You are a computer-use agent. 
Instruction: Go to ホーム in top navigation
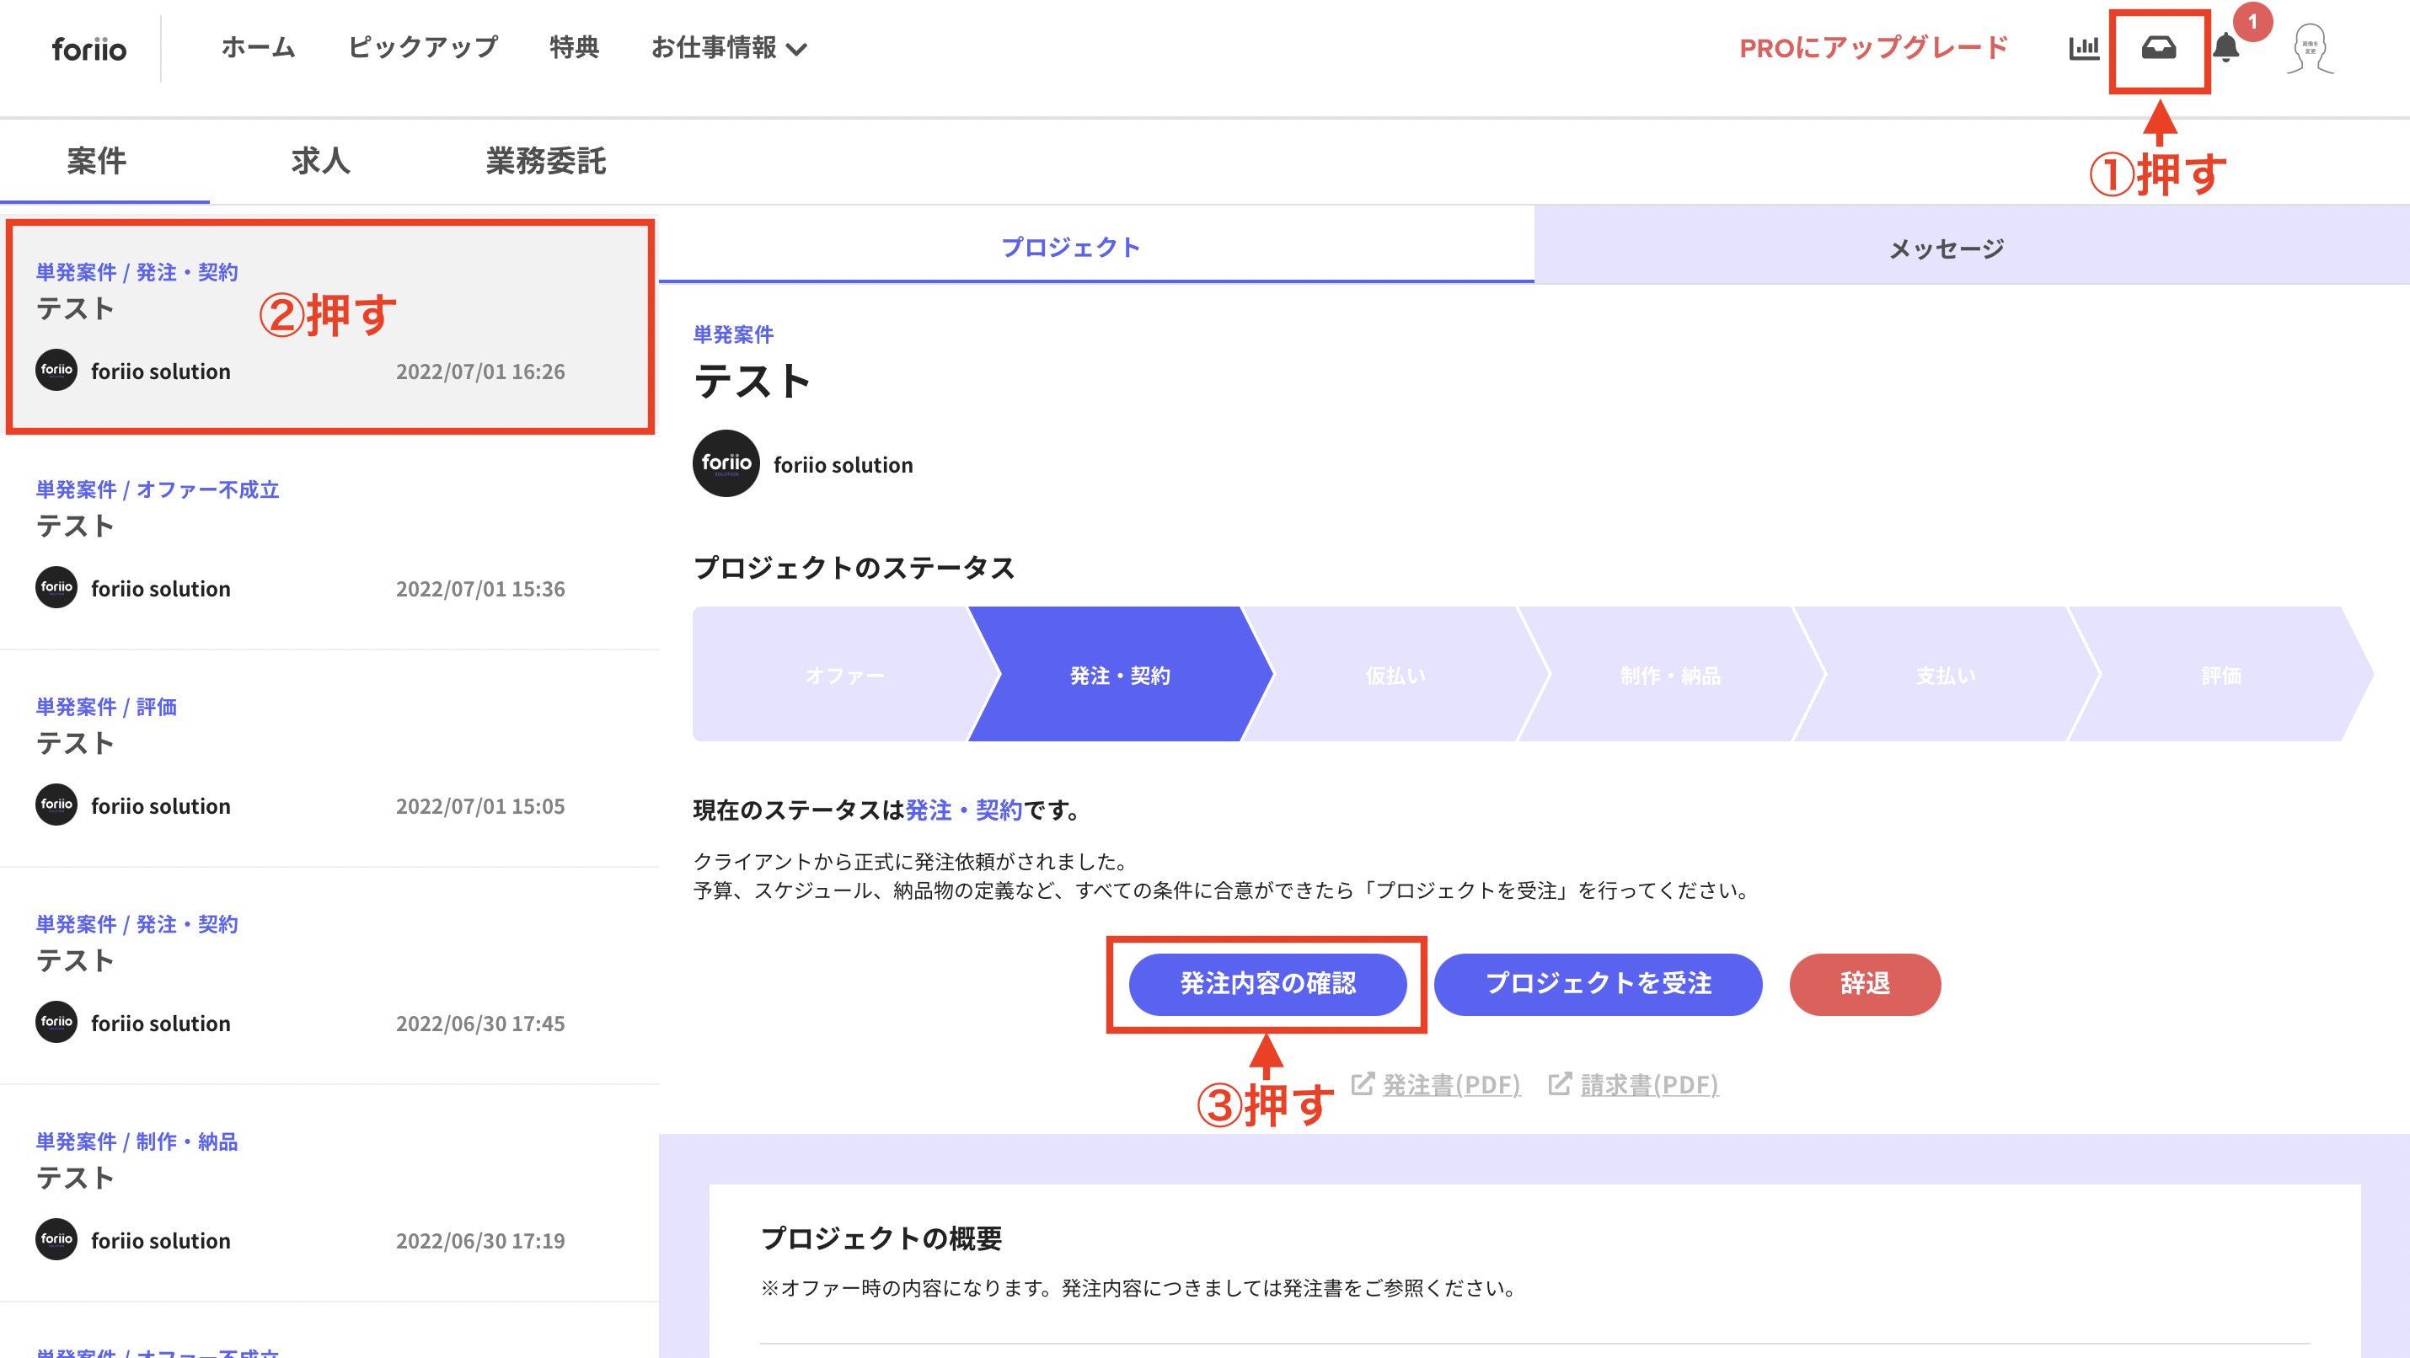(258, 48)
